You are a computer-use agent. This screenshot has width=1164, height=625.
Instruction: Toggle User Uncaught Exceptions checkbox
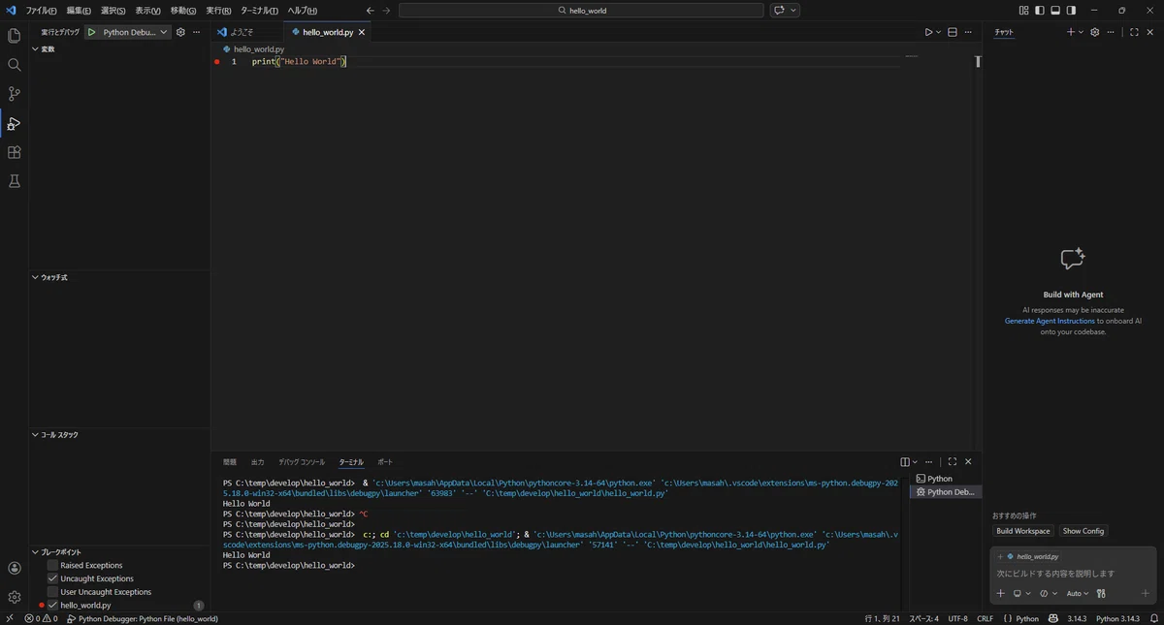pos(53,592)
